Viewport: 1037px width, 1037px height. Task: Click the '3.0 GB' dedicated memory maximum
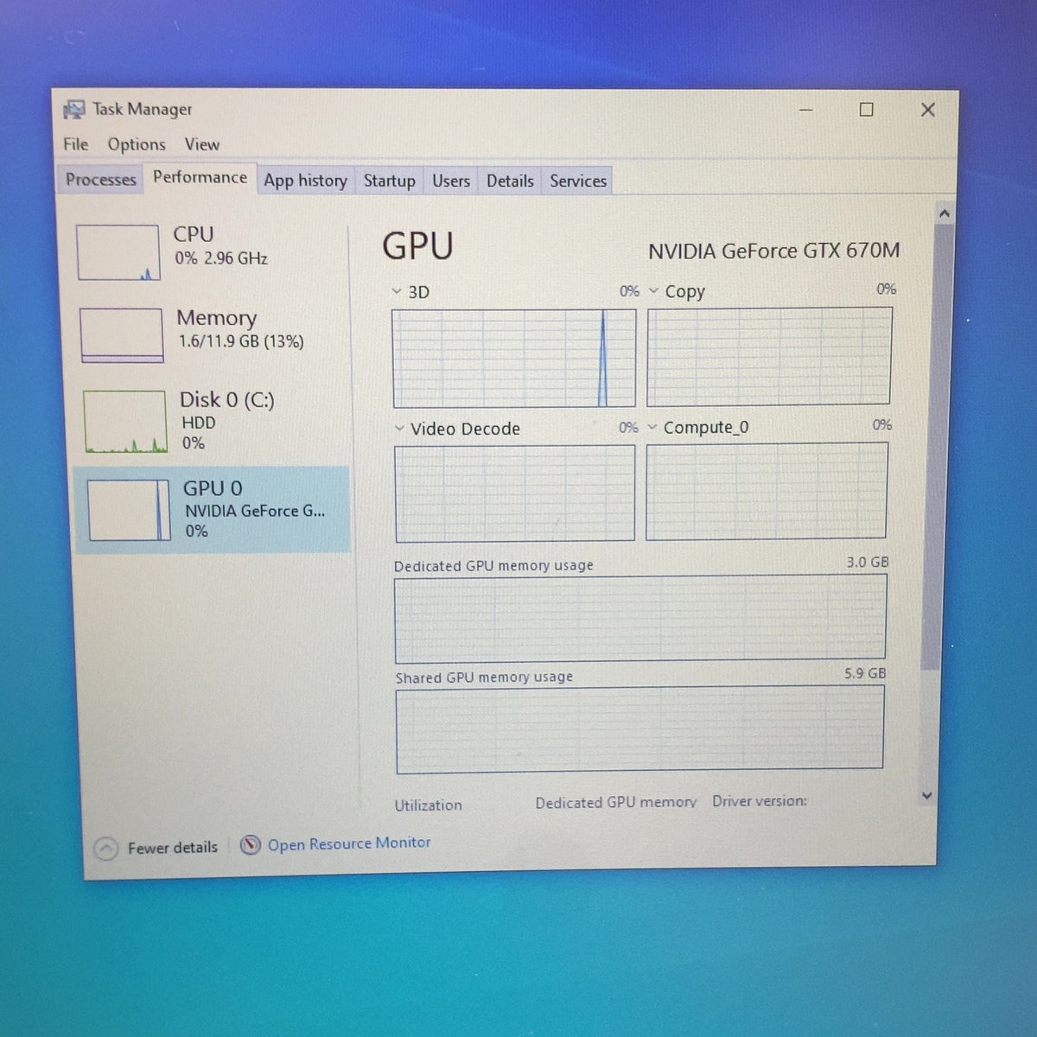click(x=868, y=563)
